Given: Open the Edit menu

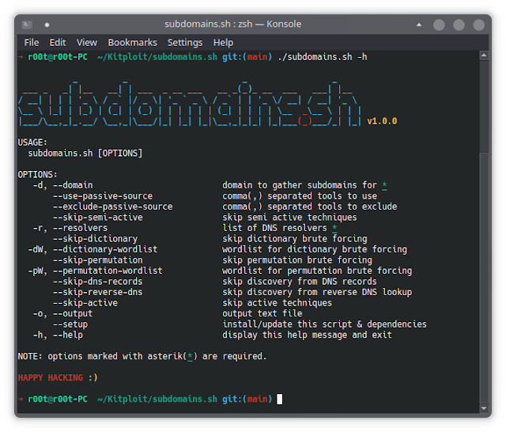Looking at the screenshot, I should (x=58, y=43).
